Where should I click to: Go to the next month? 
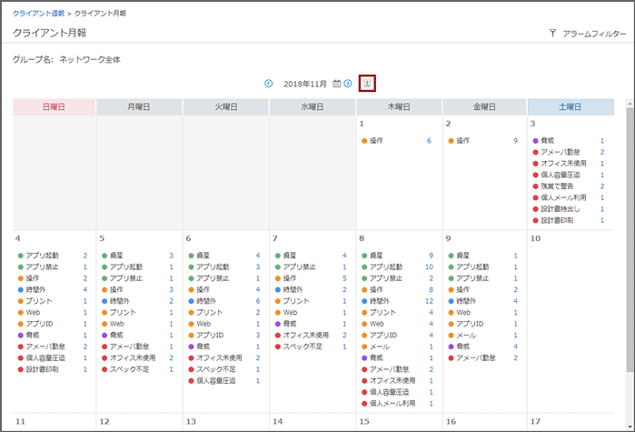pos(348,84)
